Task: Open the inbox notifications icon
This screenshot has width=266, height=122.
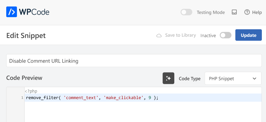Action: (x=234, y=12)
